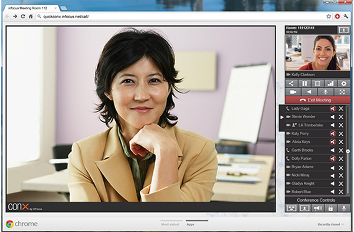
Task: Click the main video of the woman
Action: tap(141, 114)
